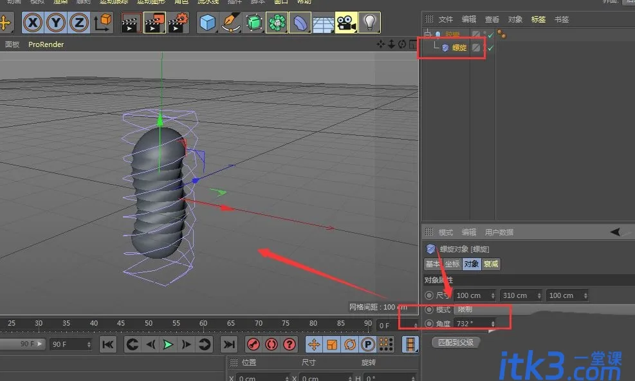This screenshot has height=381, width=635.
Task: Switch to the 基本 tab
Action: (x=433, y=264)
